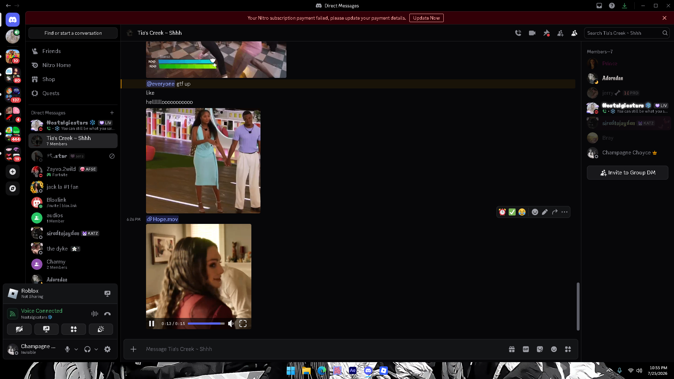674x379 pixels.
Task: Share your screen from voice controls
Action: pyautogui.click(x=46, y=329)
